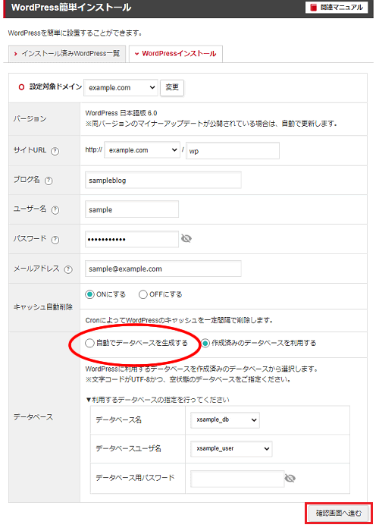Switch to インストール済みWordPress一覧 tab
Screen dimensions: 379x531
pyautogui.click(x=67, y=54)
